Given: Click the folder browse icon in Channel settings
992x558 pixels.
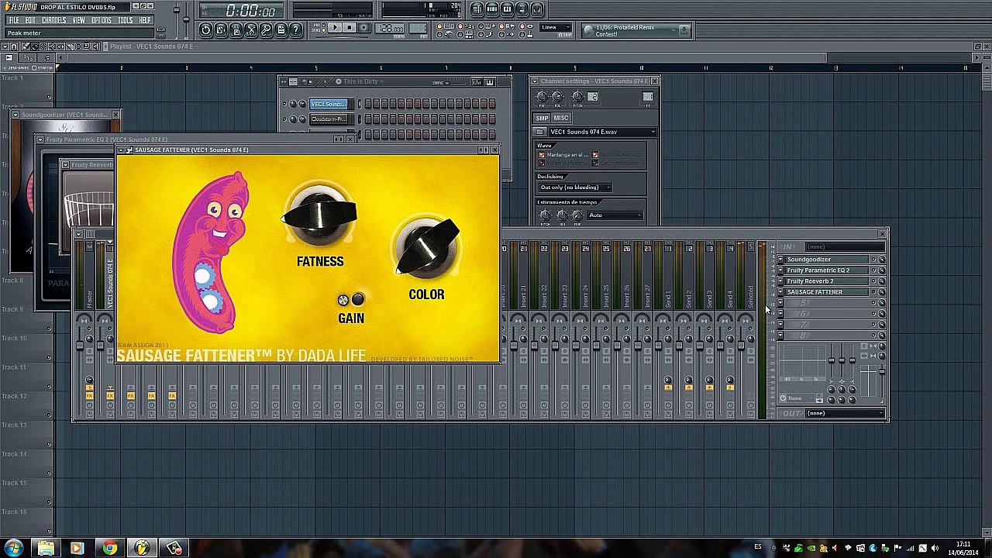Looking at the screenshot, I should coord(541,132).
